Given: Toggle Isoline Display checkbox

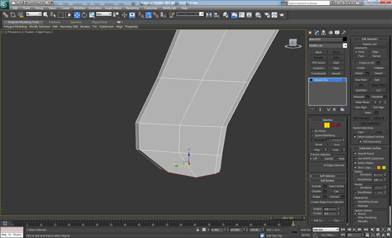Looking at the screenshot, I should pyautogui.click(x=355, y=163).
